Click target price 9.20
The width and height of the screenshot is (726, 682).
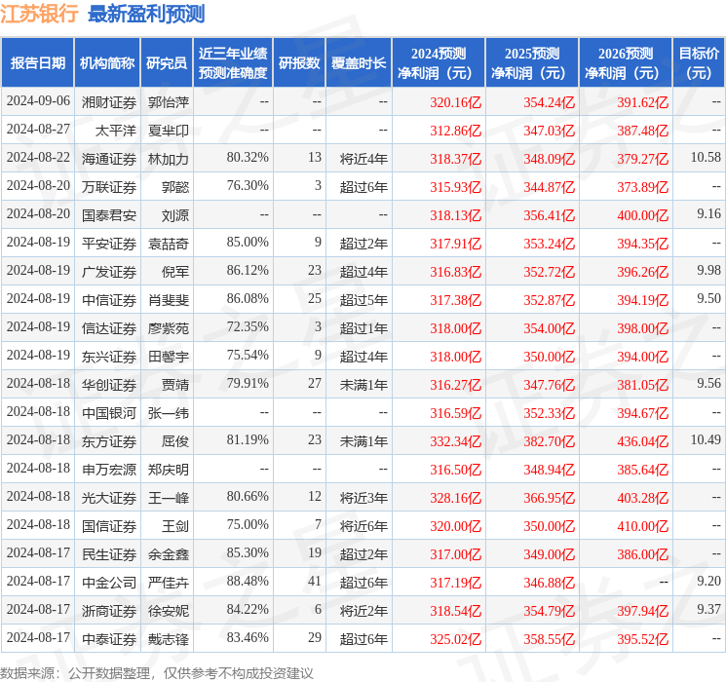point(708,581)
